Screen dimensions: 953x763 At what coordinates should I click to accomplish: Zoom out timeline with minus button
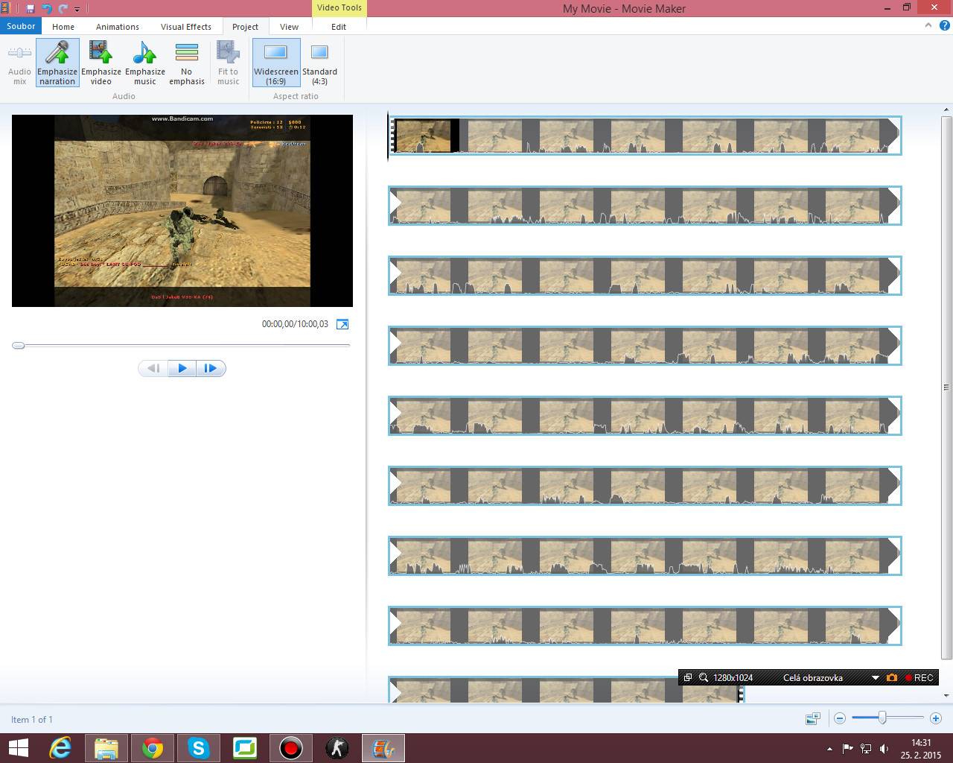840,718
